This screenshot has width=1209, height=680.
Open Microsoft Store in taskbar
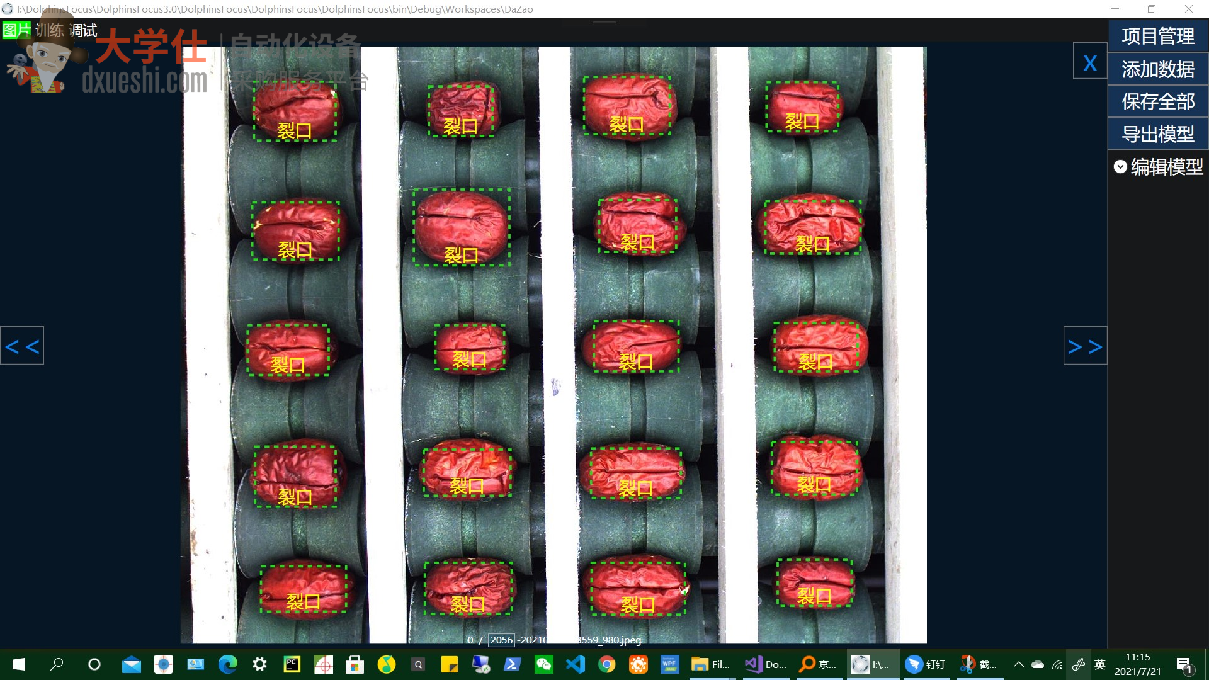click(355, 664)
